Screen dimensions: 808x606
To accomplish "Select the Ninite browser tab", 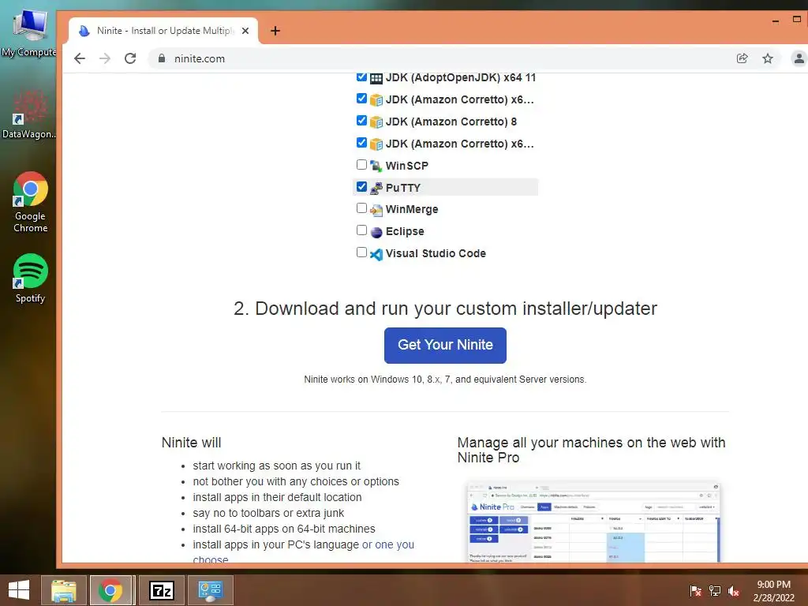I will tap(164, 31).
